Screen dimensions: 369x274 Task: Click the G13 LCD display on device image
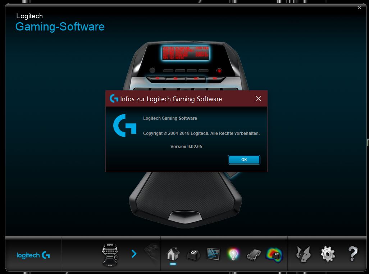tap(186, 53)
